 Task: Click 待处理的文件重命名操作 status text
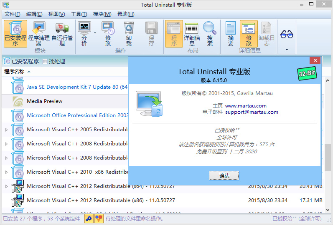click(135, 218)
